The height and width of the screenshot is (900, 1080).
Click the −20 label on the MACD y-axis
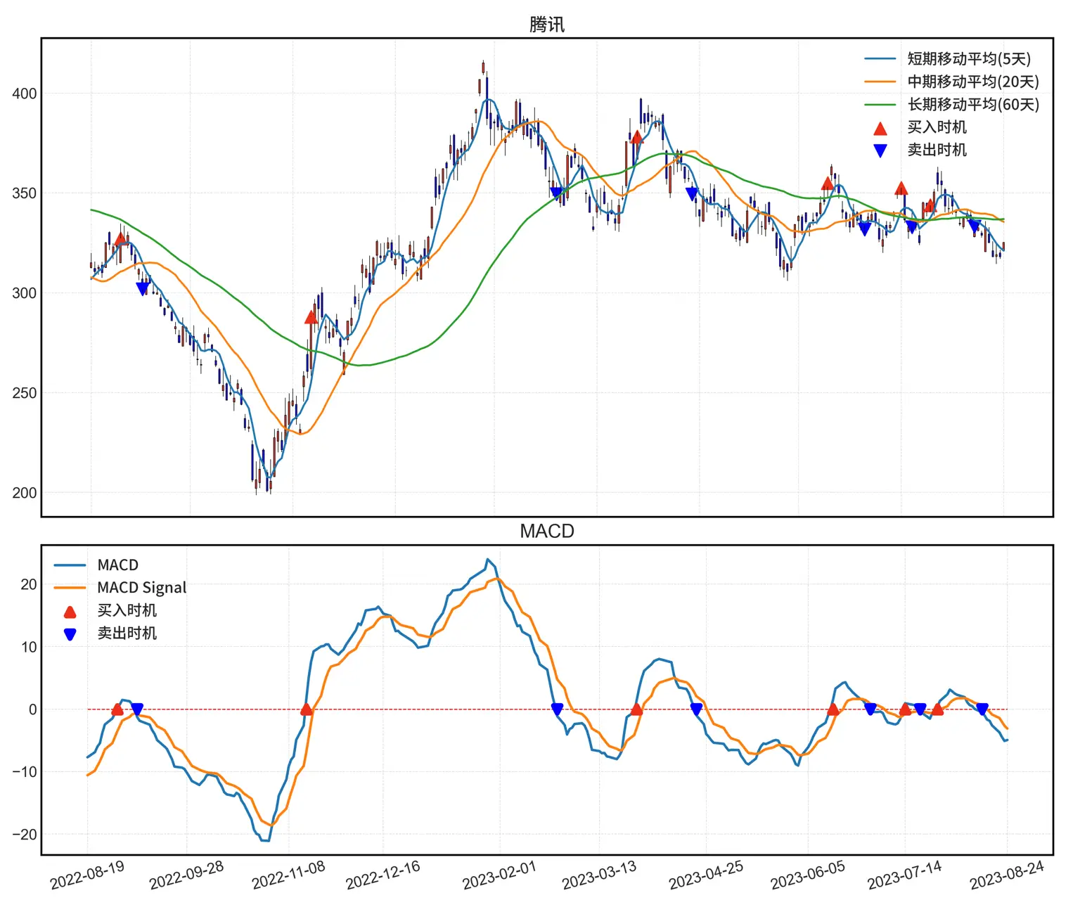pos(25,835)
